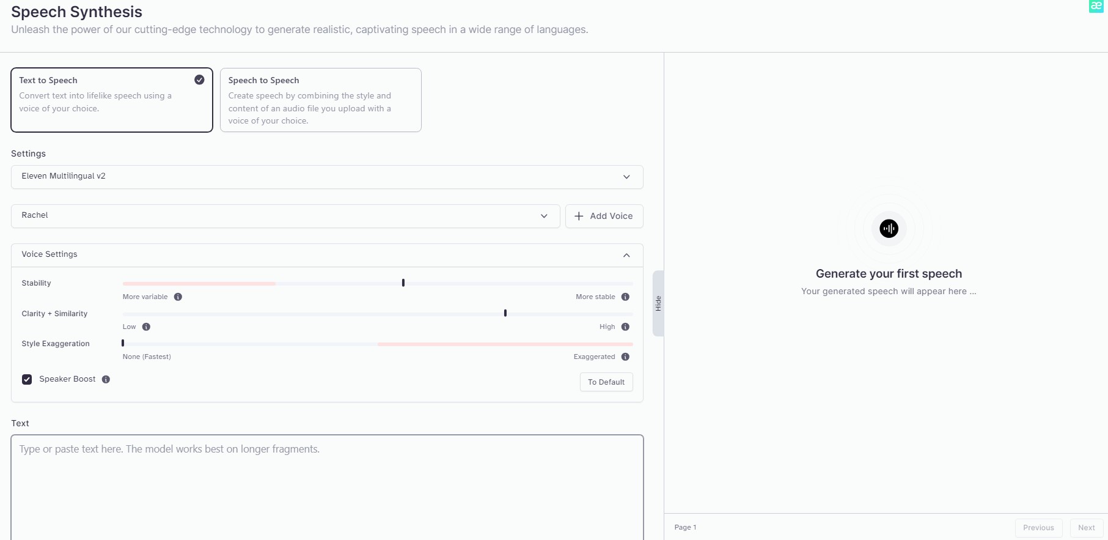Click info icon beside Low label
Screen dimensions: 1108x540
pos(146,327)
